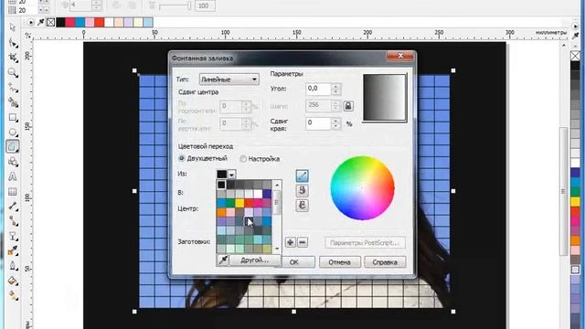Select the Table tool
585x329 pixels.
pyautogui.click(x=13, y=191)
